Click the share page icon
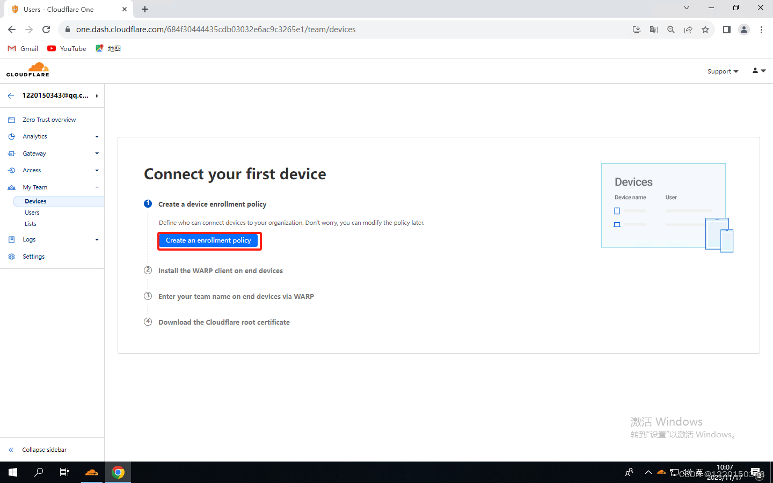The width and height of the screenshot is (773, 483). [688, 30]
